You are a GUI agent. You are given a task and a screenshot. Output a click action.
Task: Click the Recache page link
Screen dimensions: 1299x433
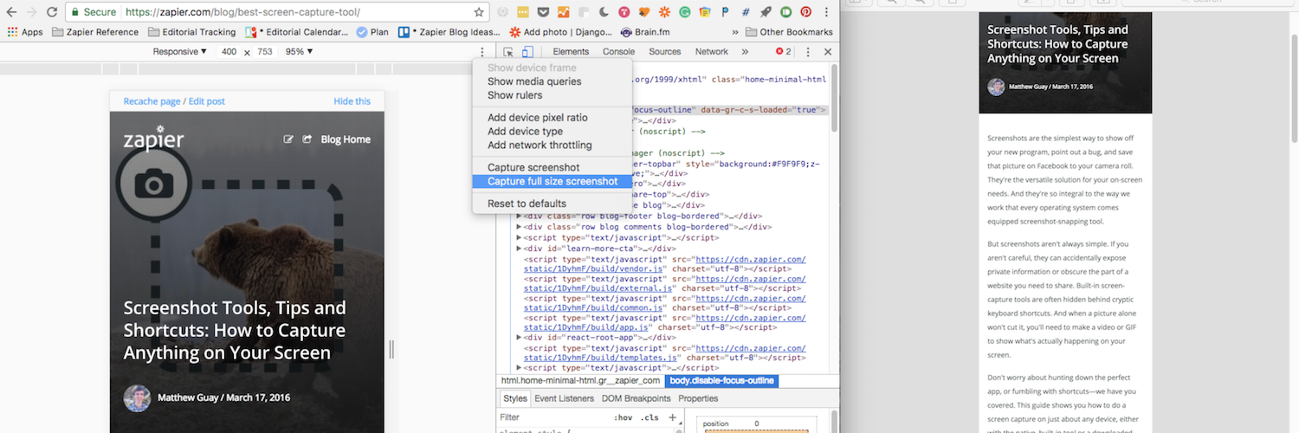coord(152,101)
